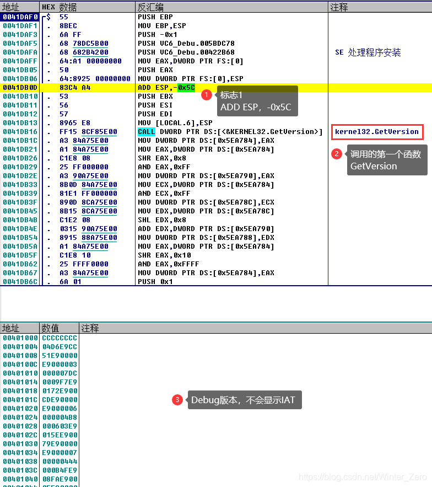Click dump value 000007DC

click(x=60, y=373)
